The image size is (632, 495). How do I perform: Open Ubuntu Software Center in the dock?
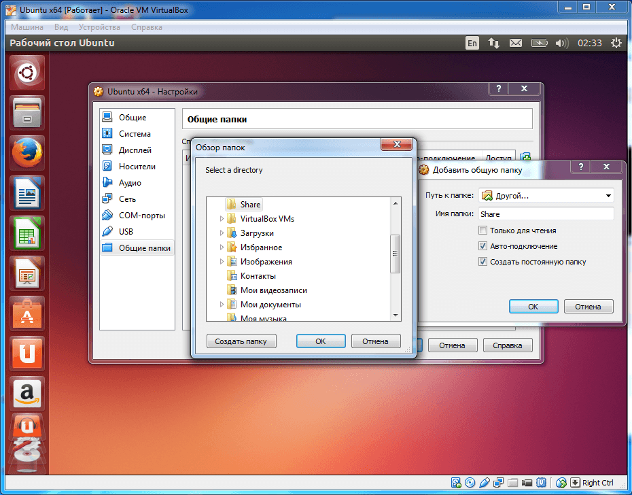tap(27, 313)
